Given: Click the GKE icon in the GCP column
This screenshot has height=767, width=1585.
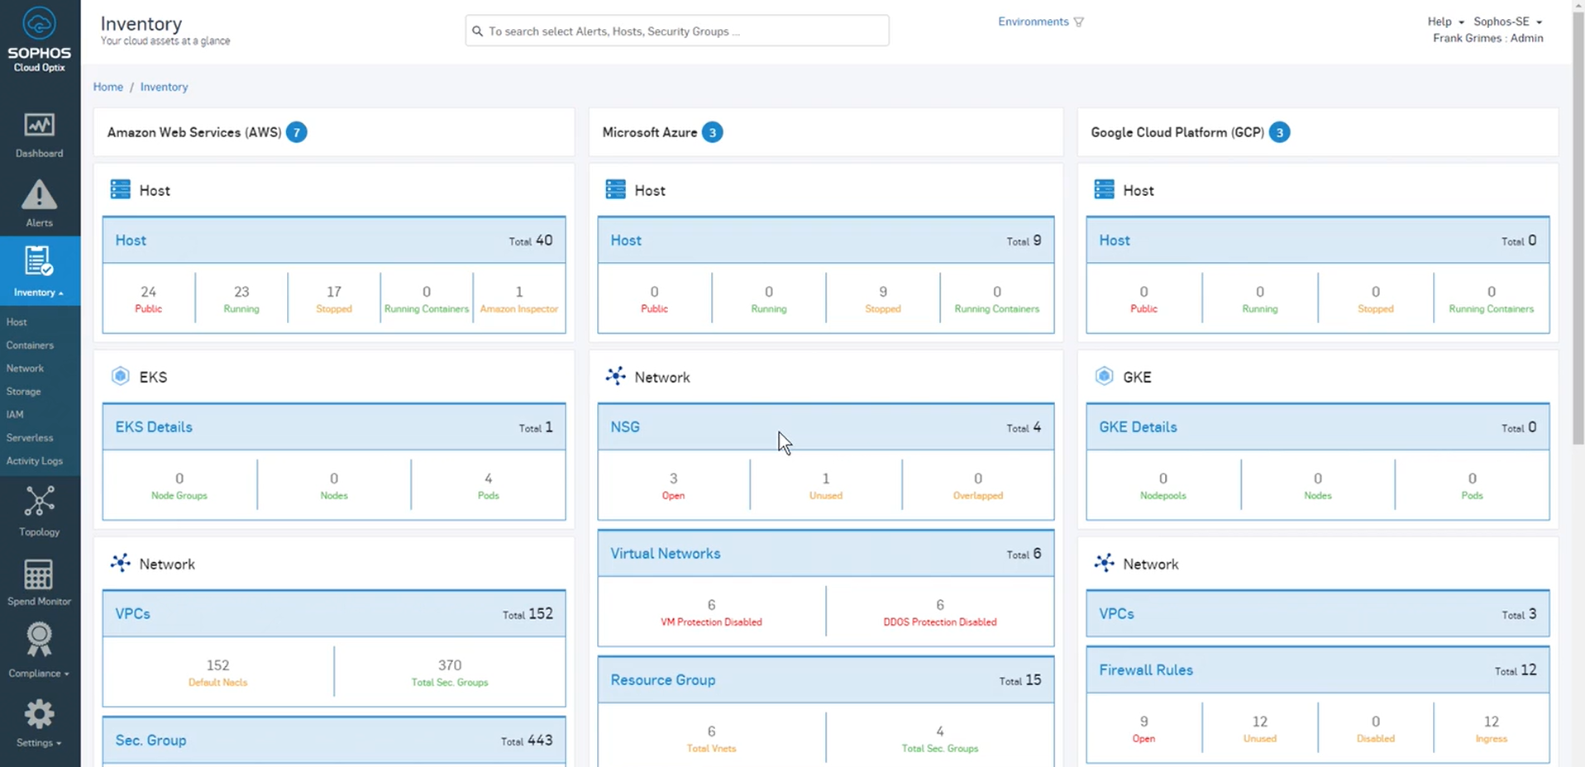Looking at the screenshot, I should point(1104,375).
